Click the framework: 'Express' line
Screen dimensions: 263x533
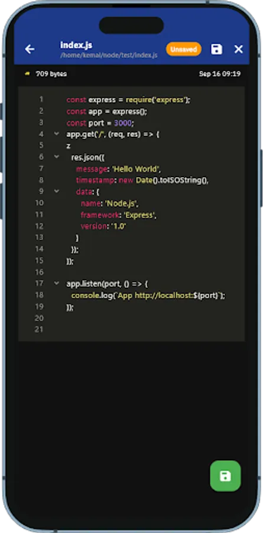point(119,215)
